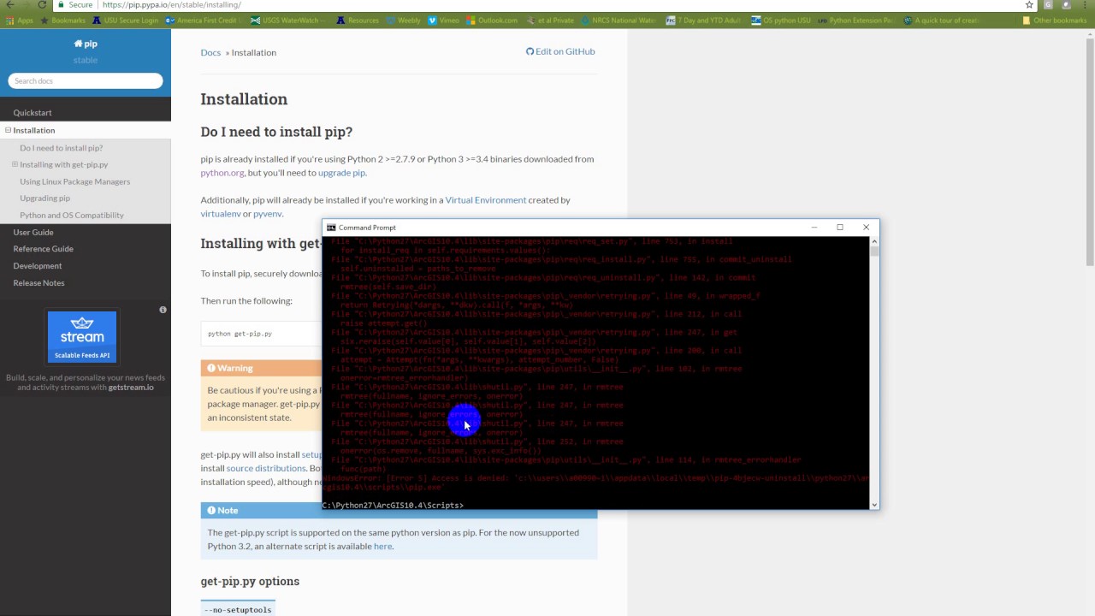
Task: Open Python Extension Packages bookmark
Action: 855,21
